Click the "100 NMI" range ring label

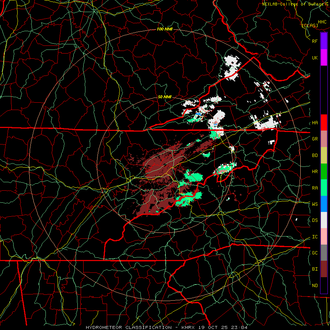[165, 29]
